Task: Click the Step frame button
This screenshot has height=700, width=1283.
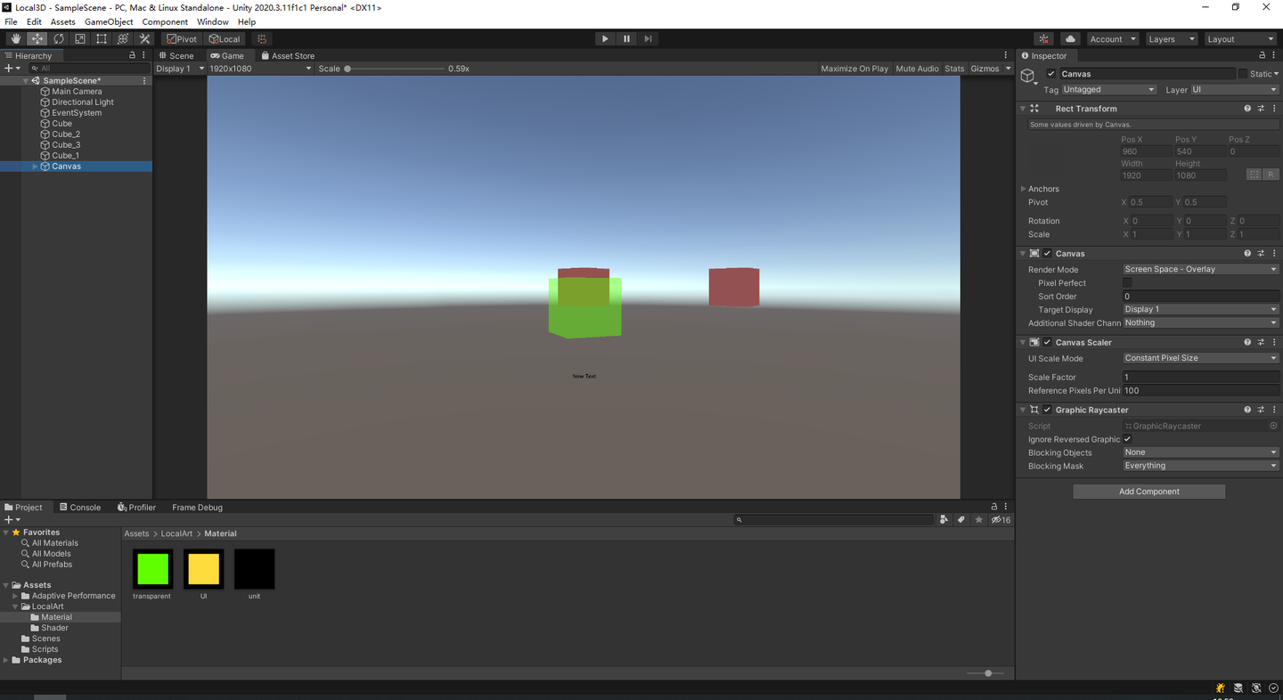Action: [648, 39]
